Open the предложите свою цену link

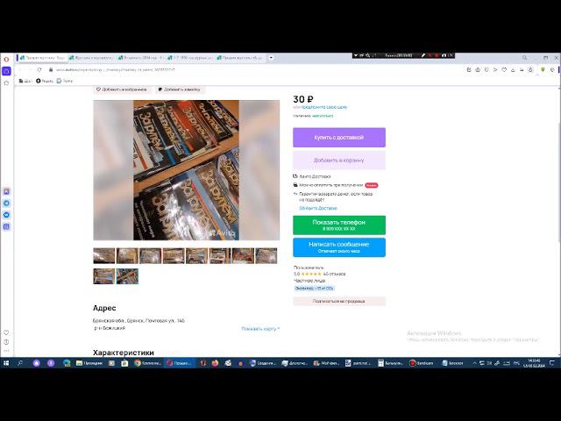(x=324, y=107)
